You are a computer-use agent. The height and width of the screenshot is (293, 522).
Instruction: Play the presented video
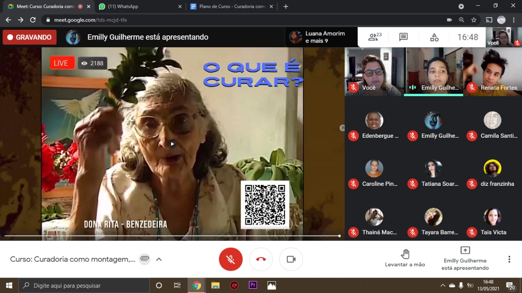173,144
